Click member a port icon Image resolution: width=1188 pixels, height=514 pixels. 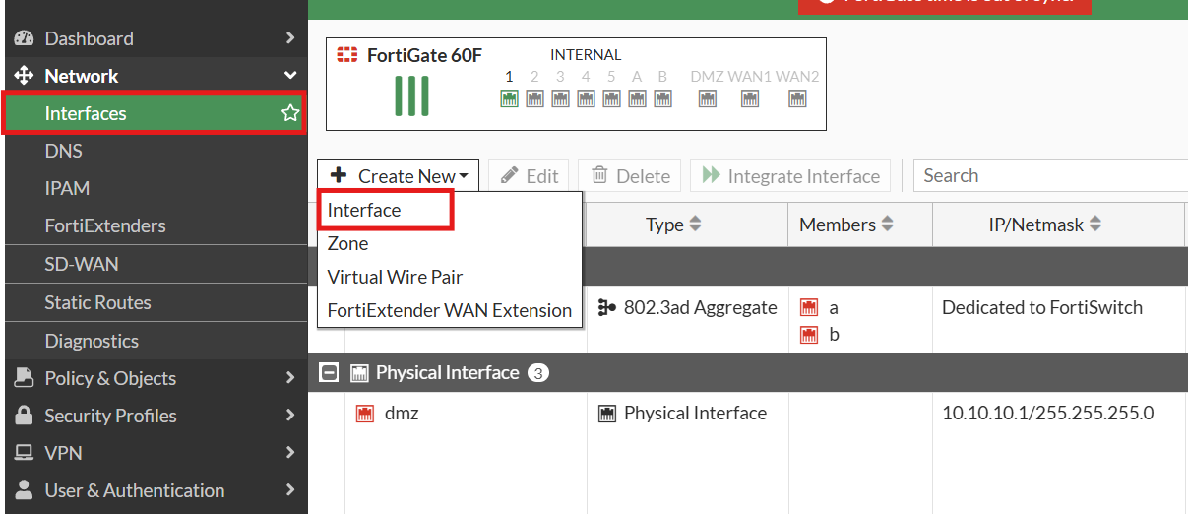[809, 308]
